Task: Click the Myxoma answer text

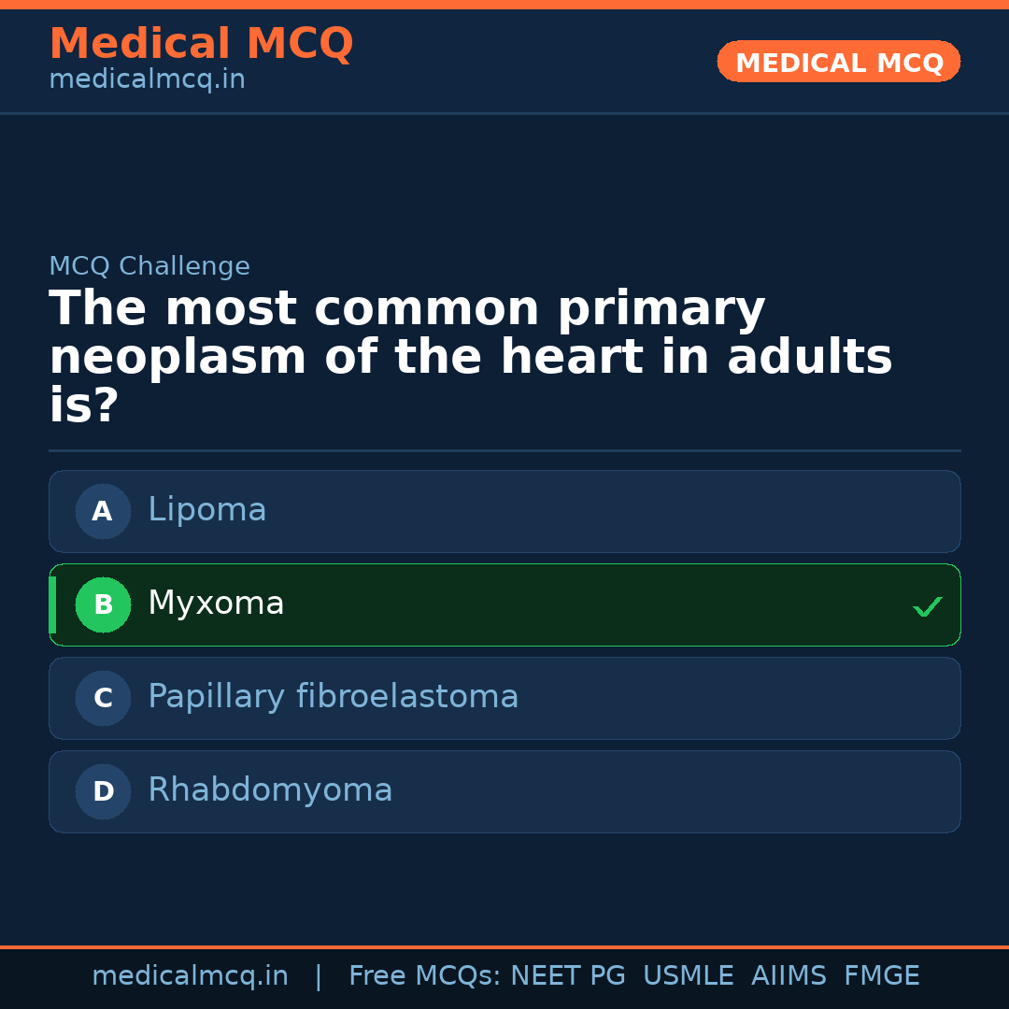Action: click(216, 604)
